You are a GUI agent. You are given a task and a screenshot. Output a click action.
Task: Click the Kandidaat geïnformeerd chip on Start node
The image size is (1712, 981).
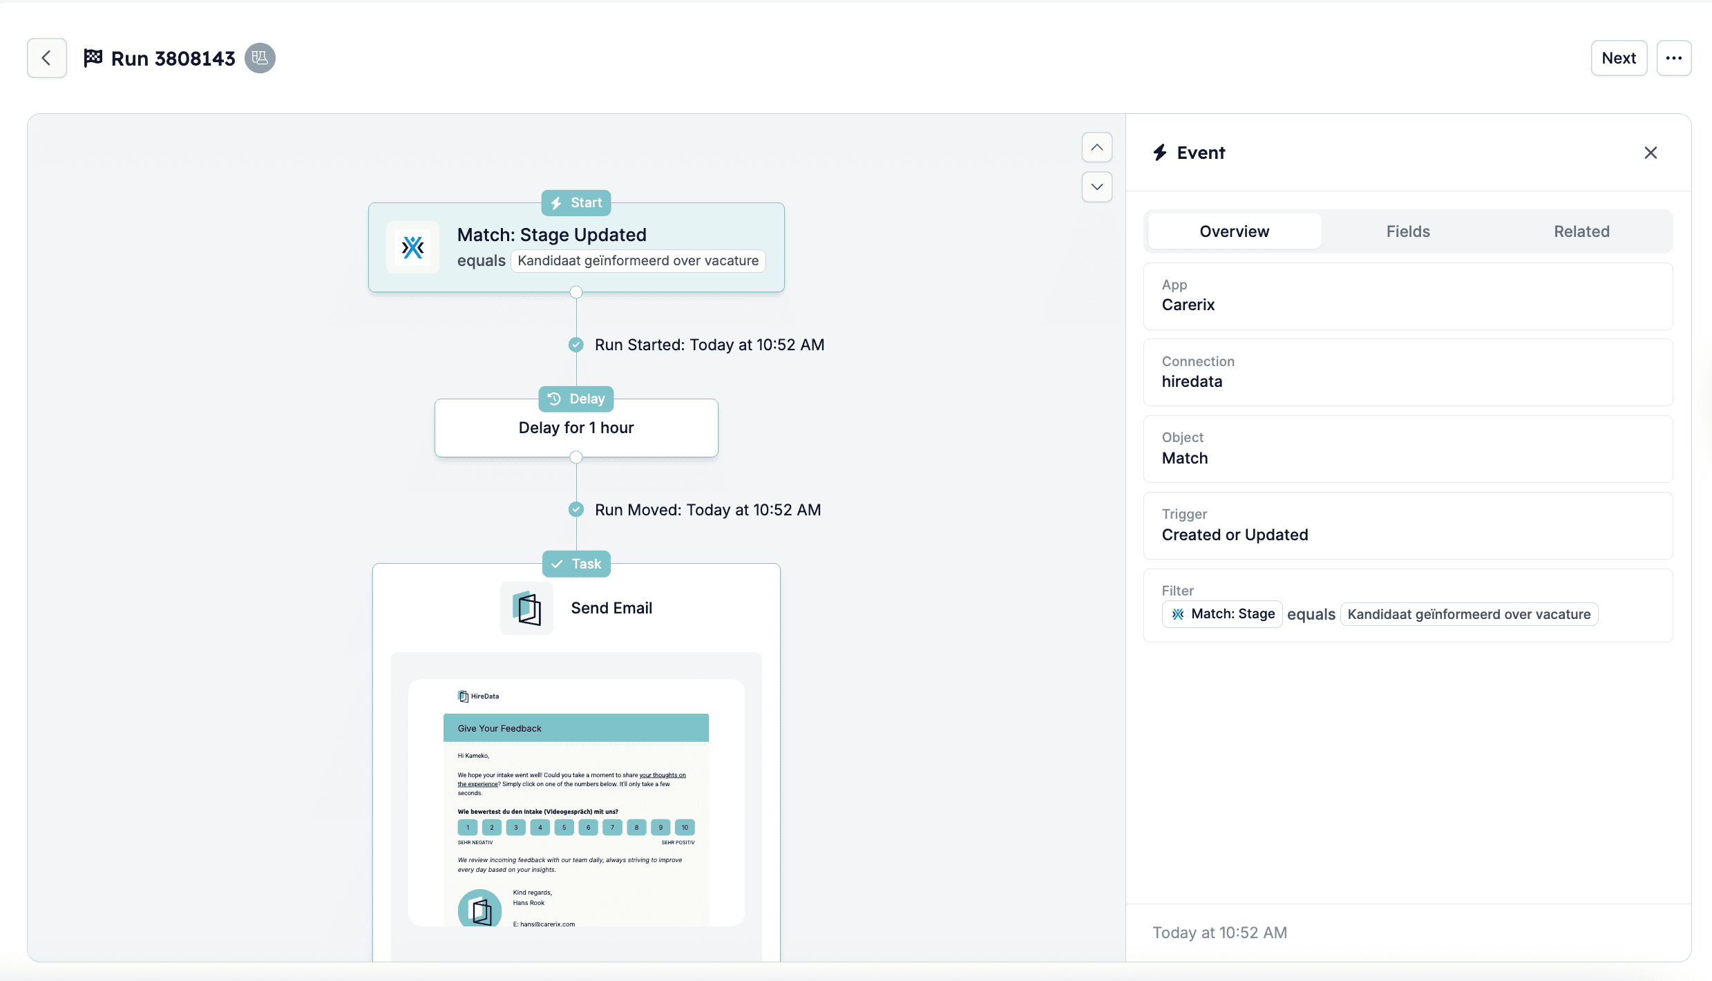tap(638, 260)
